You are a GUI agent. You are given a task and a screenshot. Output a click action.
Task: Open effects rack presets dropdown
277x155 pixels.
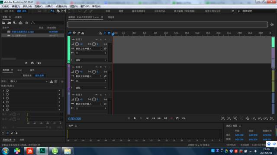[x=29, y=81]
